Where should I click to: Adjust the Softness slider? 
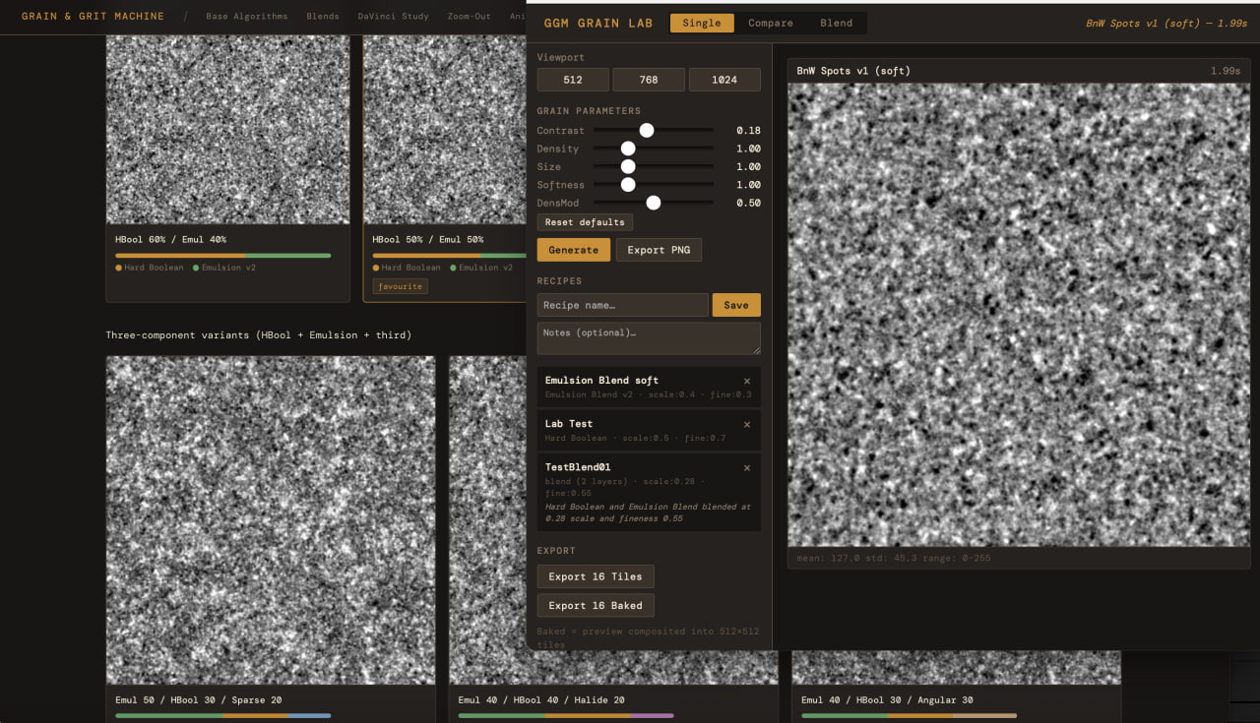coord(654,185)
